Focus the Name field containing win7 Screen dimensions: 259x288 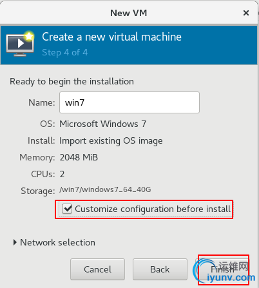tap(129, 102)
